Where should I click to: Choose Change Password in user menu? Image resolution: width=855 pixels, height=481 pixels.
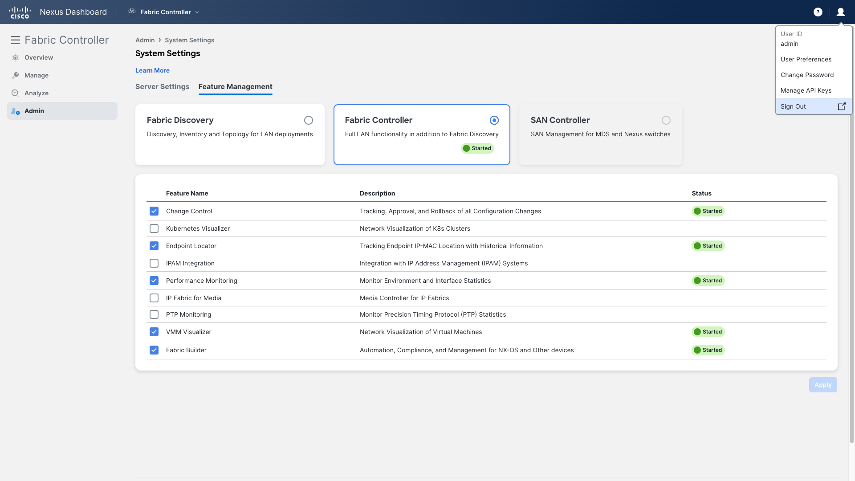[814, 75]
